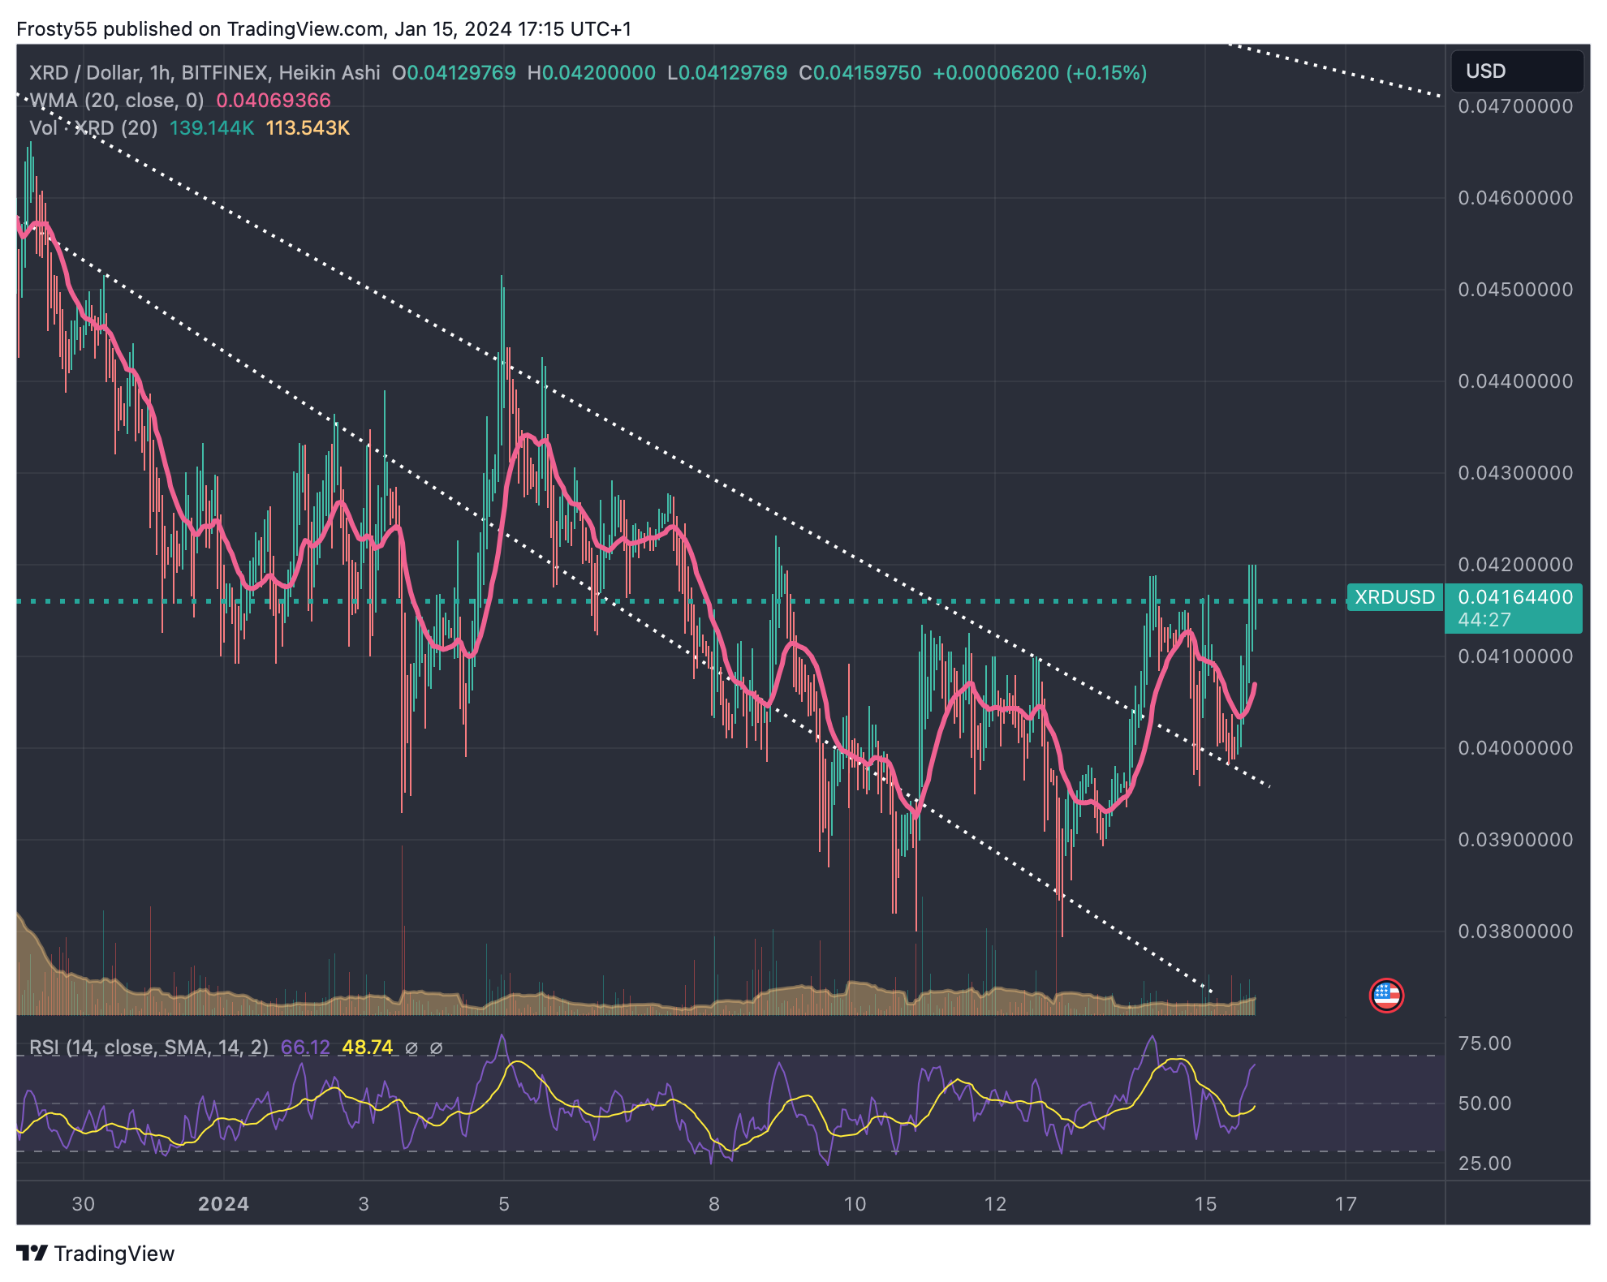Click the date 10 on the time axis
This screenshot has height=1282, width=1607.
(855, 1204)
